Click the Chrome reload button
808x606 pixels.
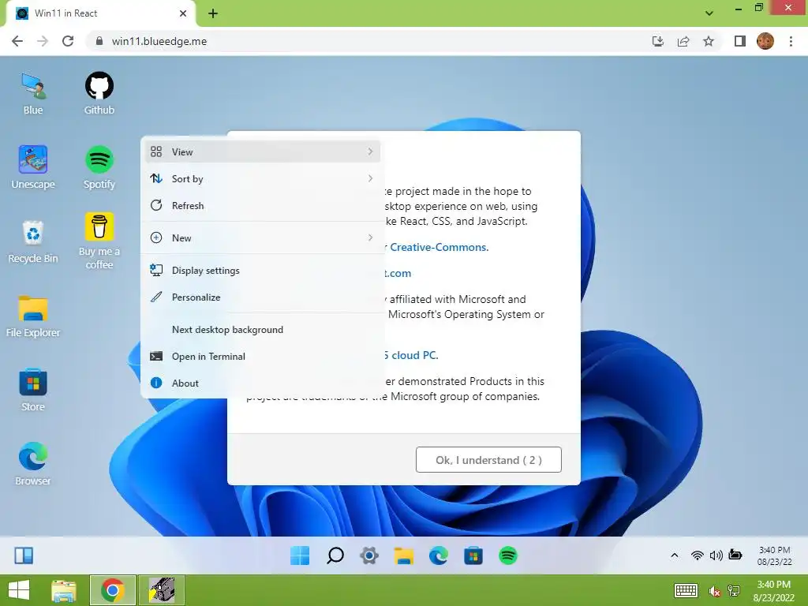(68, 41)
